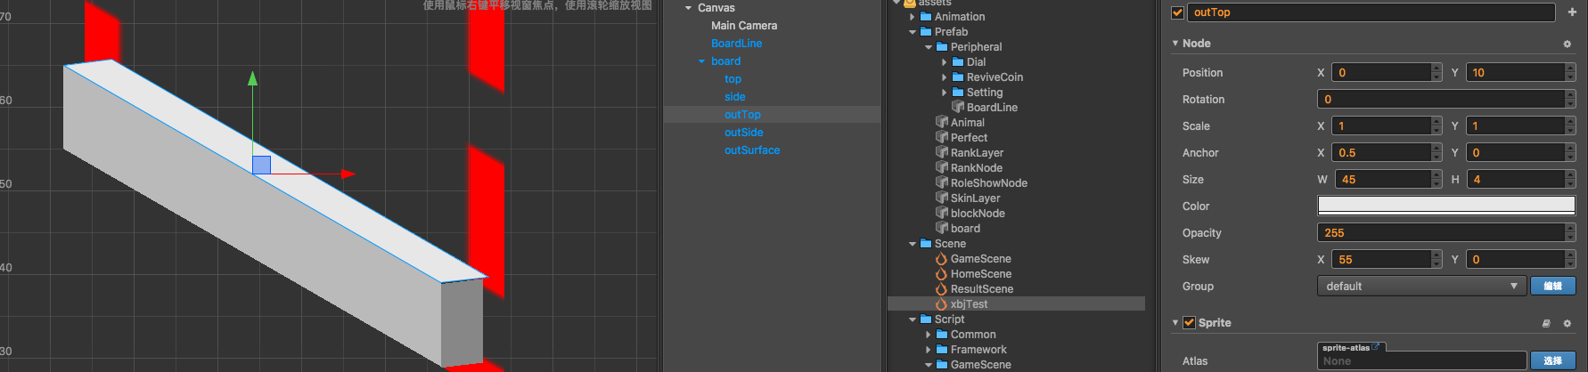
Task: Click the GameScene fire scene icon
Action: tap(941, 259)
